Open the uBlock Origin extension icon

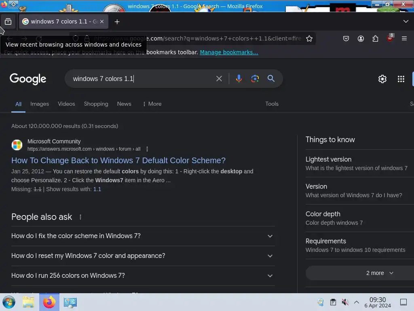[390, 38]
